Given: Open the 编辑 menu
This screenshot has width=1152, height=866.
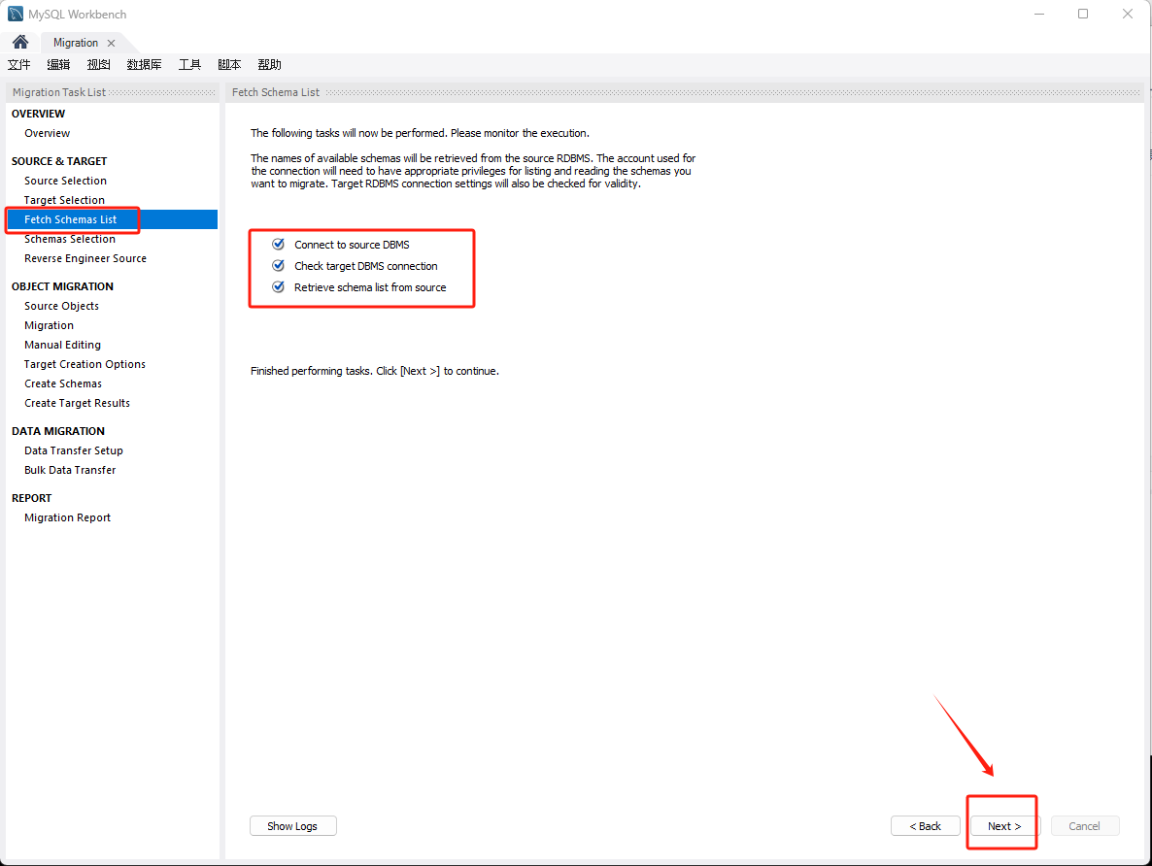Looking at the screenshot, I should click(x=59, y=65).
